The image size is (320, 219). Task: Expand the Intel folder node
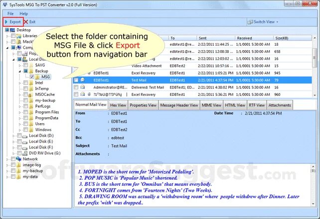(20, 83)
